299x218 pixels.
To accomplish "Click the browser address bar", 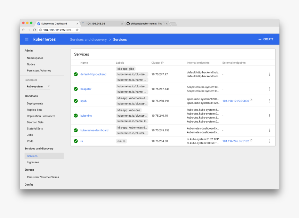I will tap(57, 30).
